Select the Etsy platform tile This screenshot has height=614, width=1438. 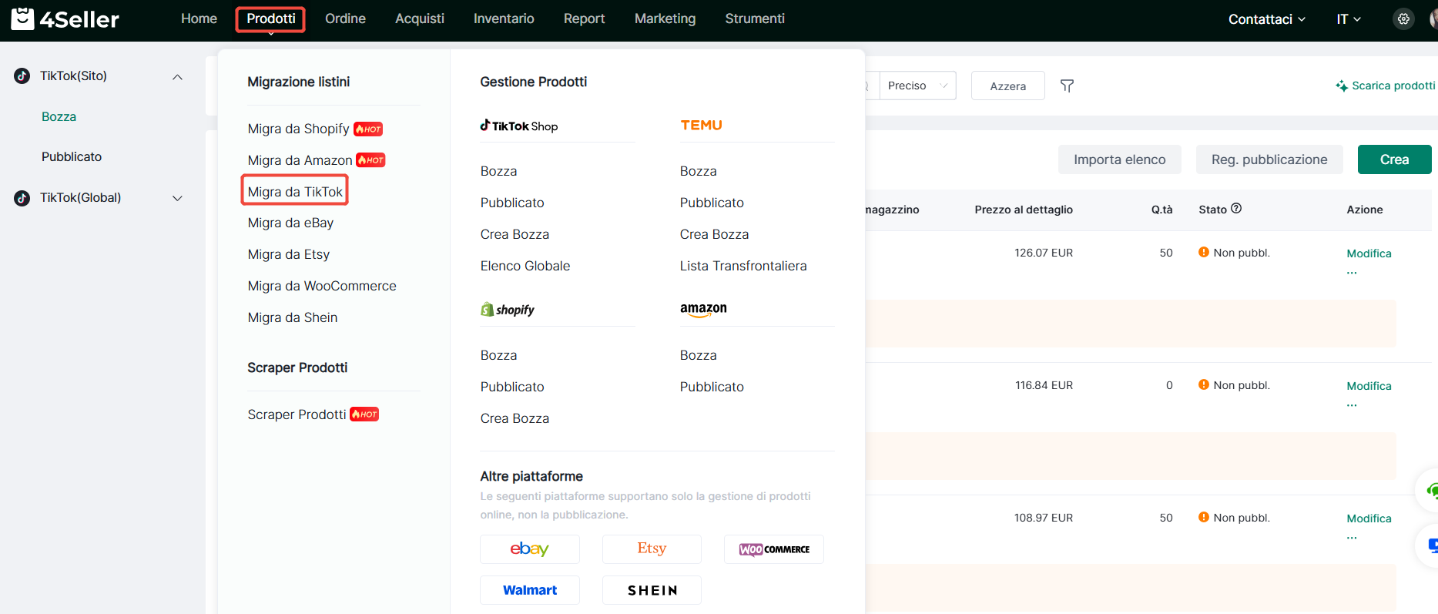(652, 549)
